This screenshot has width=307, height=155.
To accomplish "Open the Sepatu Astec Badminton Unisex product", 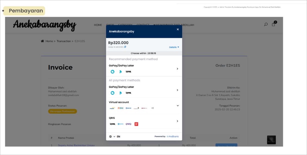I will tap(76, 145).
